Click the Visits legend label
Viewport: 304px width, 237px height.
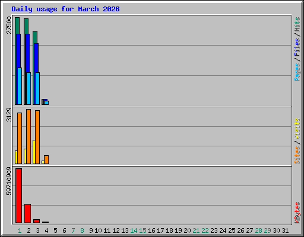(297, 129)
